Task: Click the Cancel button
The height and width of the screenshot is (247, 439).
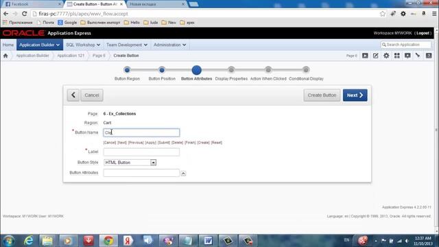Action: (x=92, y=95)
